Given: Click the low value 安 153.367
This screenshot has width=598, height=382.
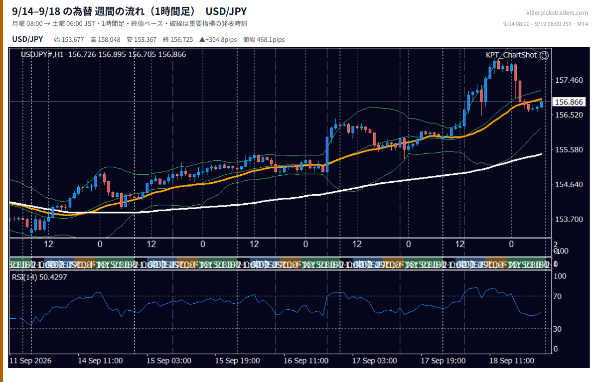Looking at the screenshot, I should pos(142,40).
